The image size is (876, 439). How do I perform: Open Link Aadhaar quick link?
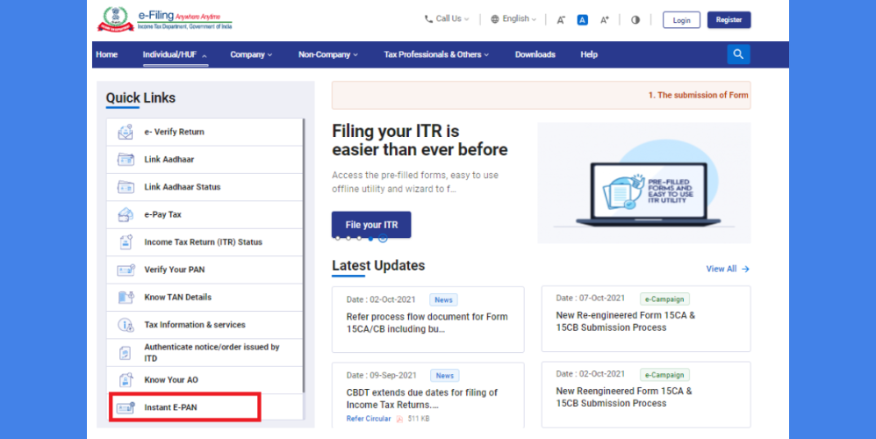pos(205,159)
